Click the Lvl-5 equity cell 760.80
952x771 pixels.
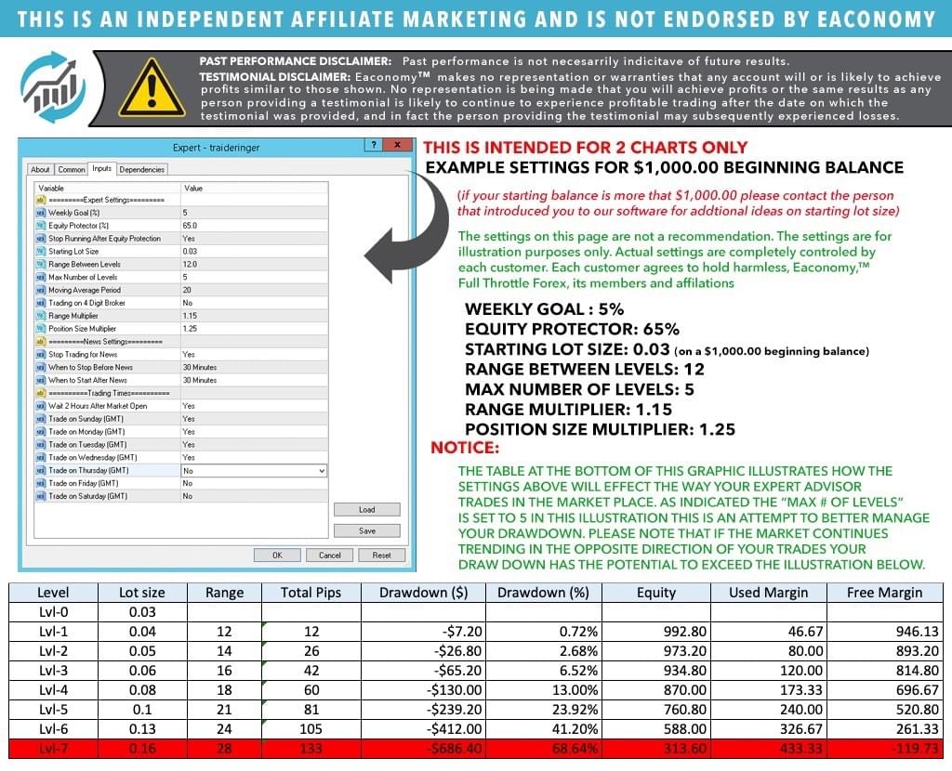click(656, 710)
